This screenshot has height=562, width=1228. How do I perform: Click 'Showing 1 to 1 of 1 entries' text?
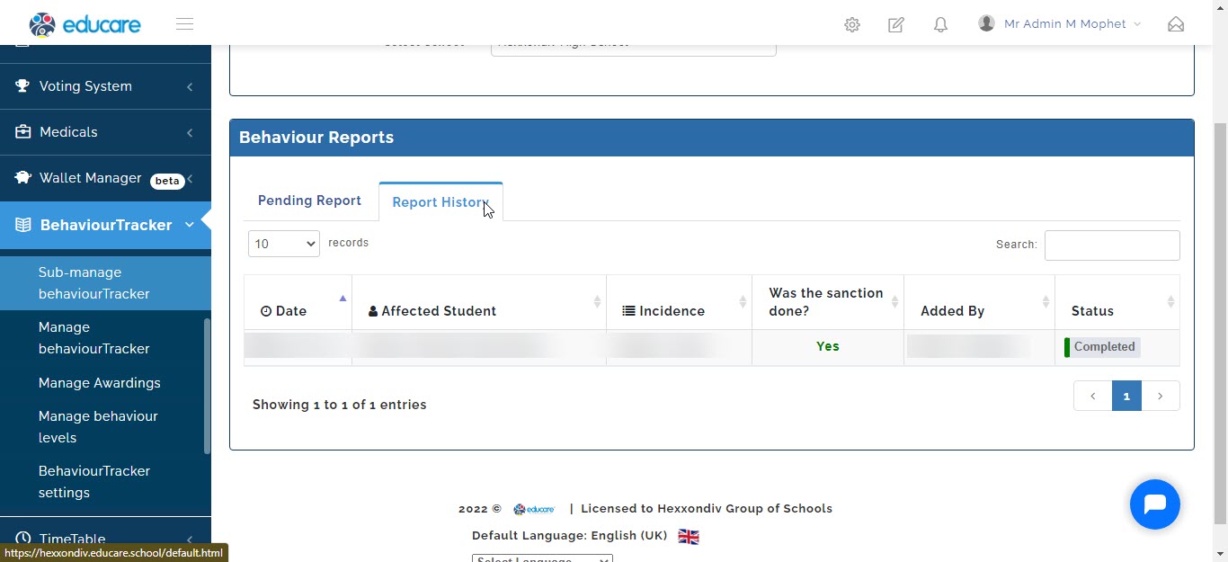pyautogui.click(x=340, y=405)
